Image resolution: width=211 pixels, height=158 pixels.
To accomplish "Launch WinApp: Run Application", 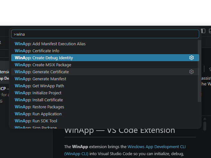I will click(x=105, y=114).
